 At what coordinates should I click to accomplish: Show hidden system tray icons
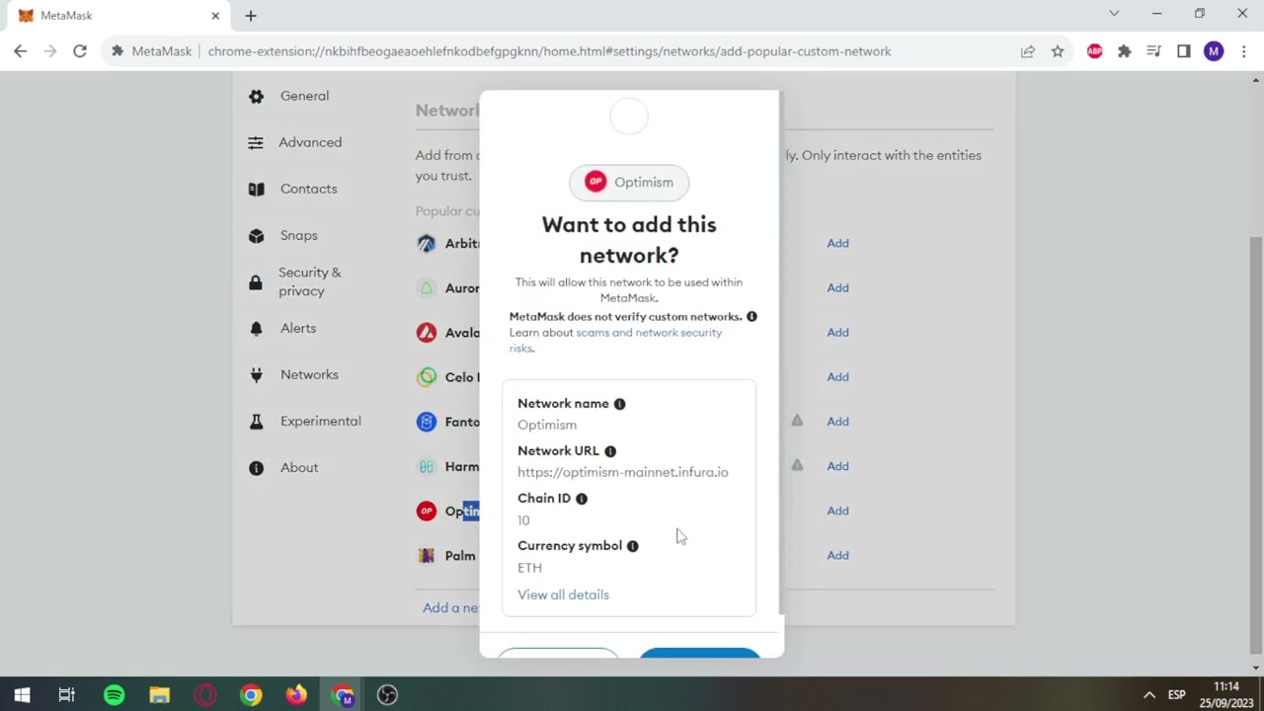pyautogui.click(x=1148, y=695)
